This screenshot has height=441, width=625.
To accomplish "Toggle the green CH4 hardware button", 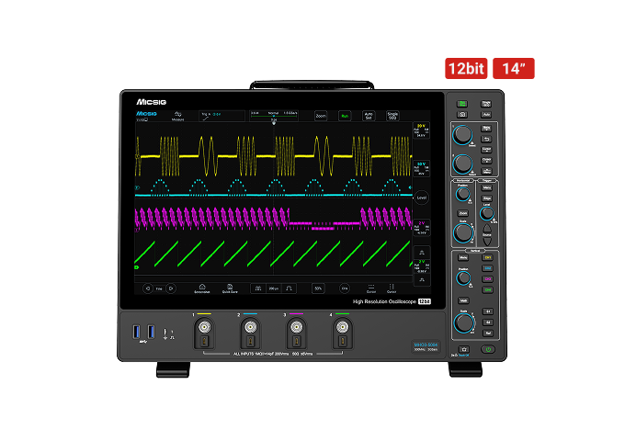I will [487, 290].
